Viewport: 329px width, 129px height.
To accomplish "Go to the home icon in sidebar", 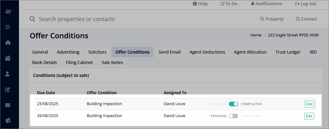I will click(x=8, y=43).
